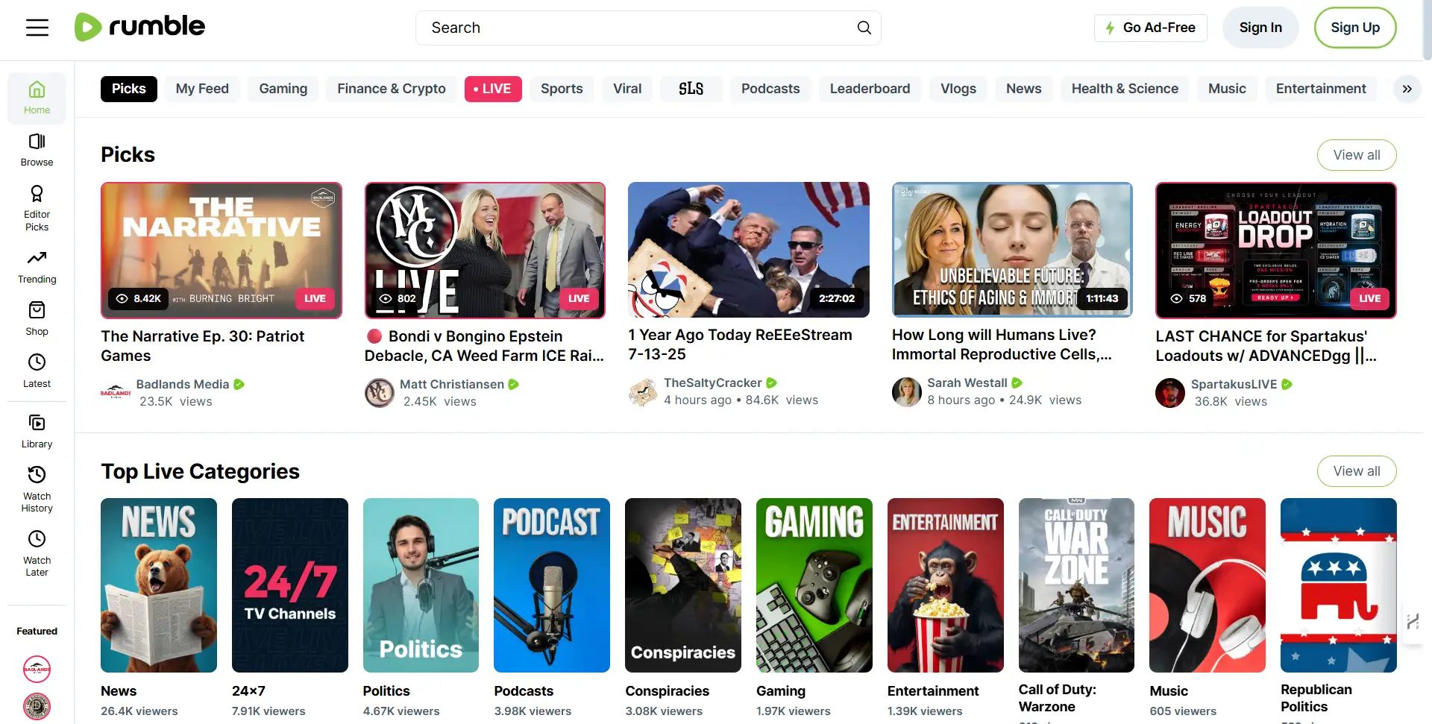The height and width of the screenshot is (724, 1432).
Task: Open Unbelievable Future aging video thumbnail
Action: 1012,250
